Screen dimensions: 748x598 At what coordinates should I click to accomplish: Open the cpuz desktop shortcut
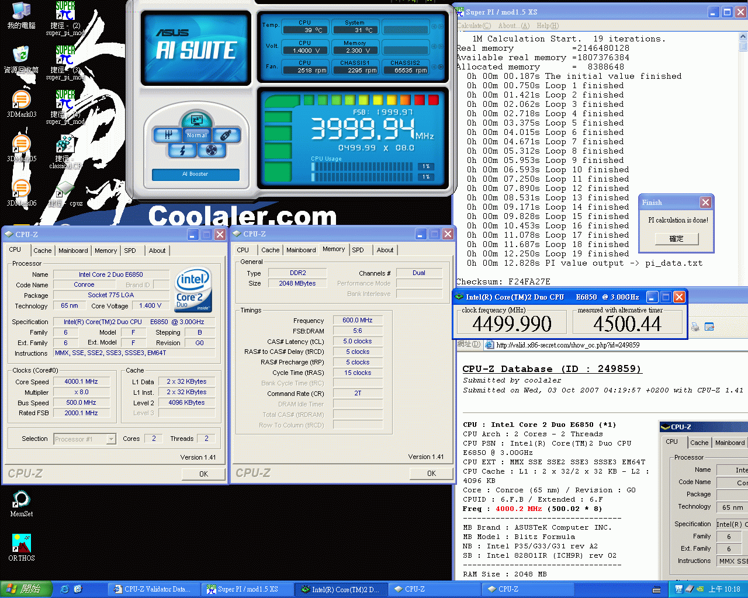[65, 194]
